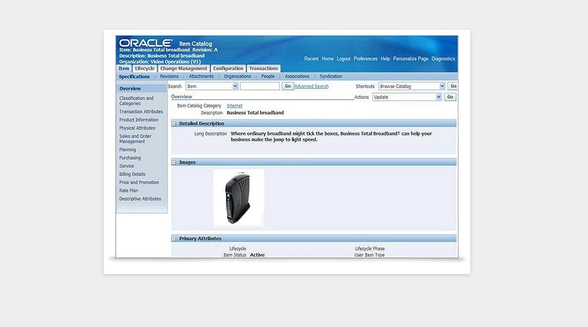Go to the Transactions tab
Image resolution: width=588 pixels, height=327 pixels.
(x=263, y=68)
